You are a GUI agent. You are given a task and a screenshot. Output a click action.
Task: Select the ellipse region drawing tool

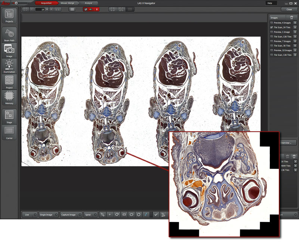pos(132,215)
